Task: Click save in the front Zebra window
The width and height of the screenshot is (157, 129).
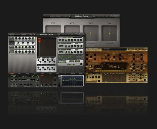Action: [x=31, y=34]
